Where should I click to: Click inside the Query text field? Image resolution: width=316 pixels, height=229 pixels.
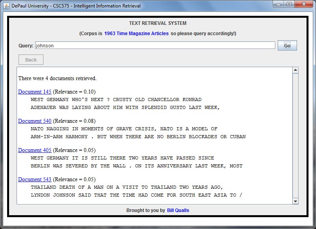(x=155, y=45)
